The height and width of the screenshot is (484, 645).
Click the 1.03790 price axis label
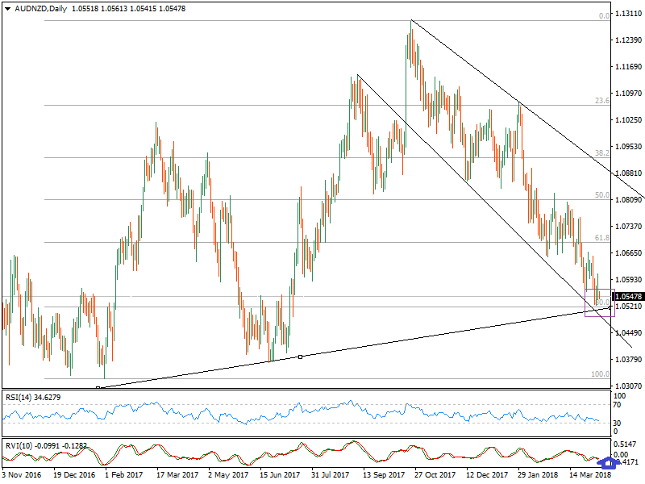click(x=628, y=360)
